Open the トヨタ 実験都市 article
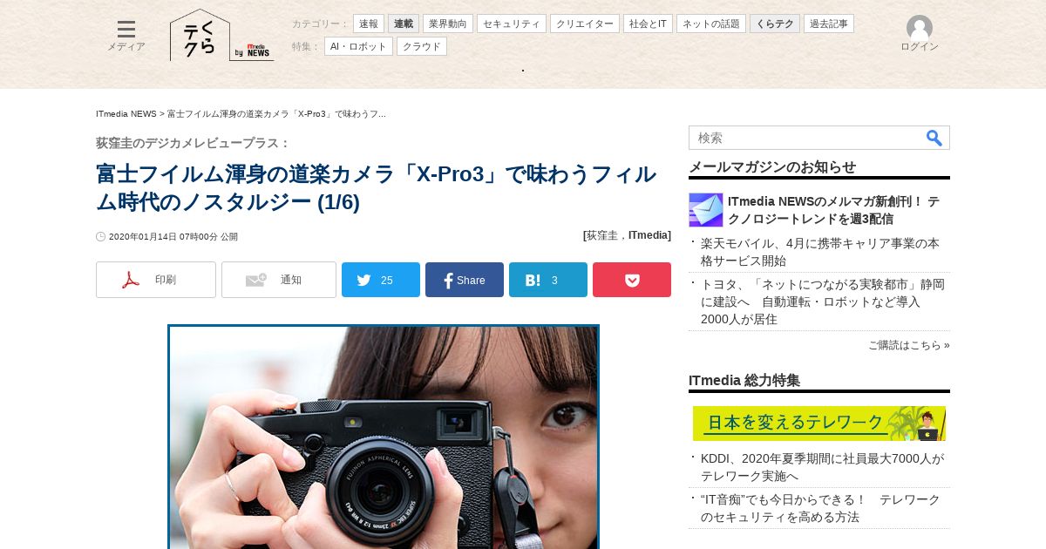The height and width of the screenshot is (549, 1046). coord(823,302)
